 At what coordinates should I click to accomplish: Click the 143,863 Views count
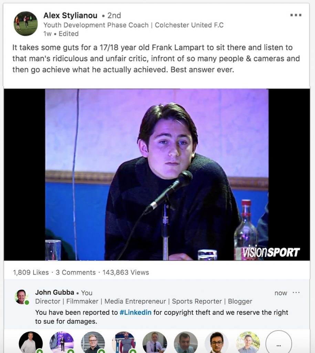126,272
